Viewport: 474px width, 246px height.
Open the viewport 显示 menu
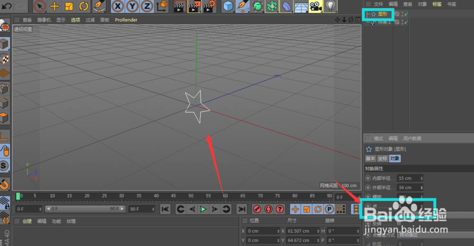coord(61,20)
